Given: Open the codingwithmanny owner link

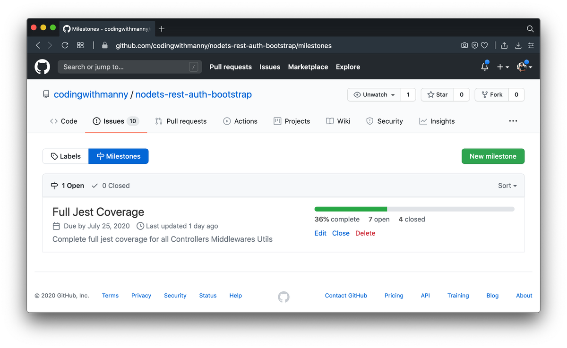Looking at the screenshot, I should tap(91, 94).
